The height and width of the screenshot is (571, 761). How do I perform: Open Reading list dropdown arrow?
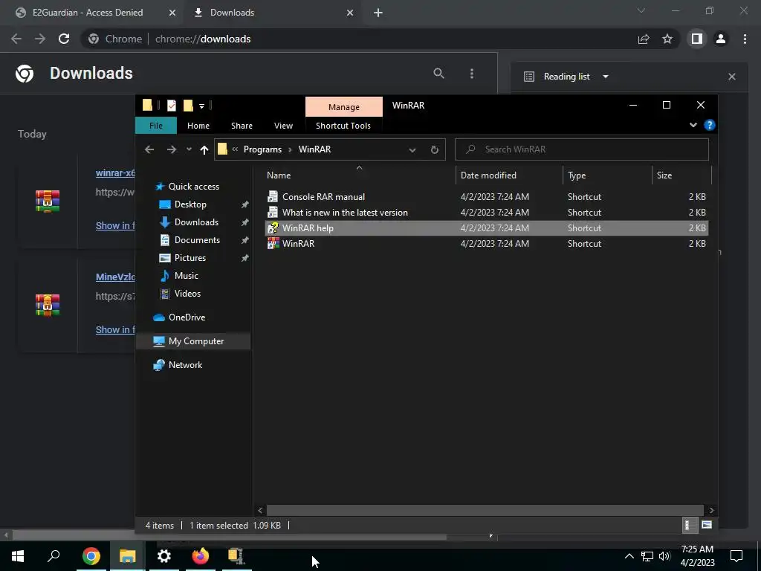click(605, 77)
